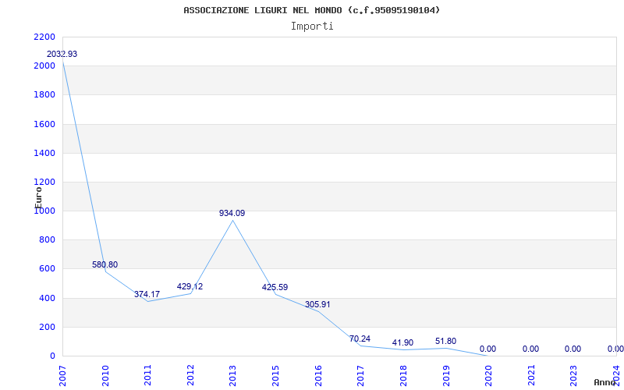Image resolution: width=624 pixels, height=390 pixels.
Task: Click the Euro y-axis title
Action: tap(38, 197)
